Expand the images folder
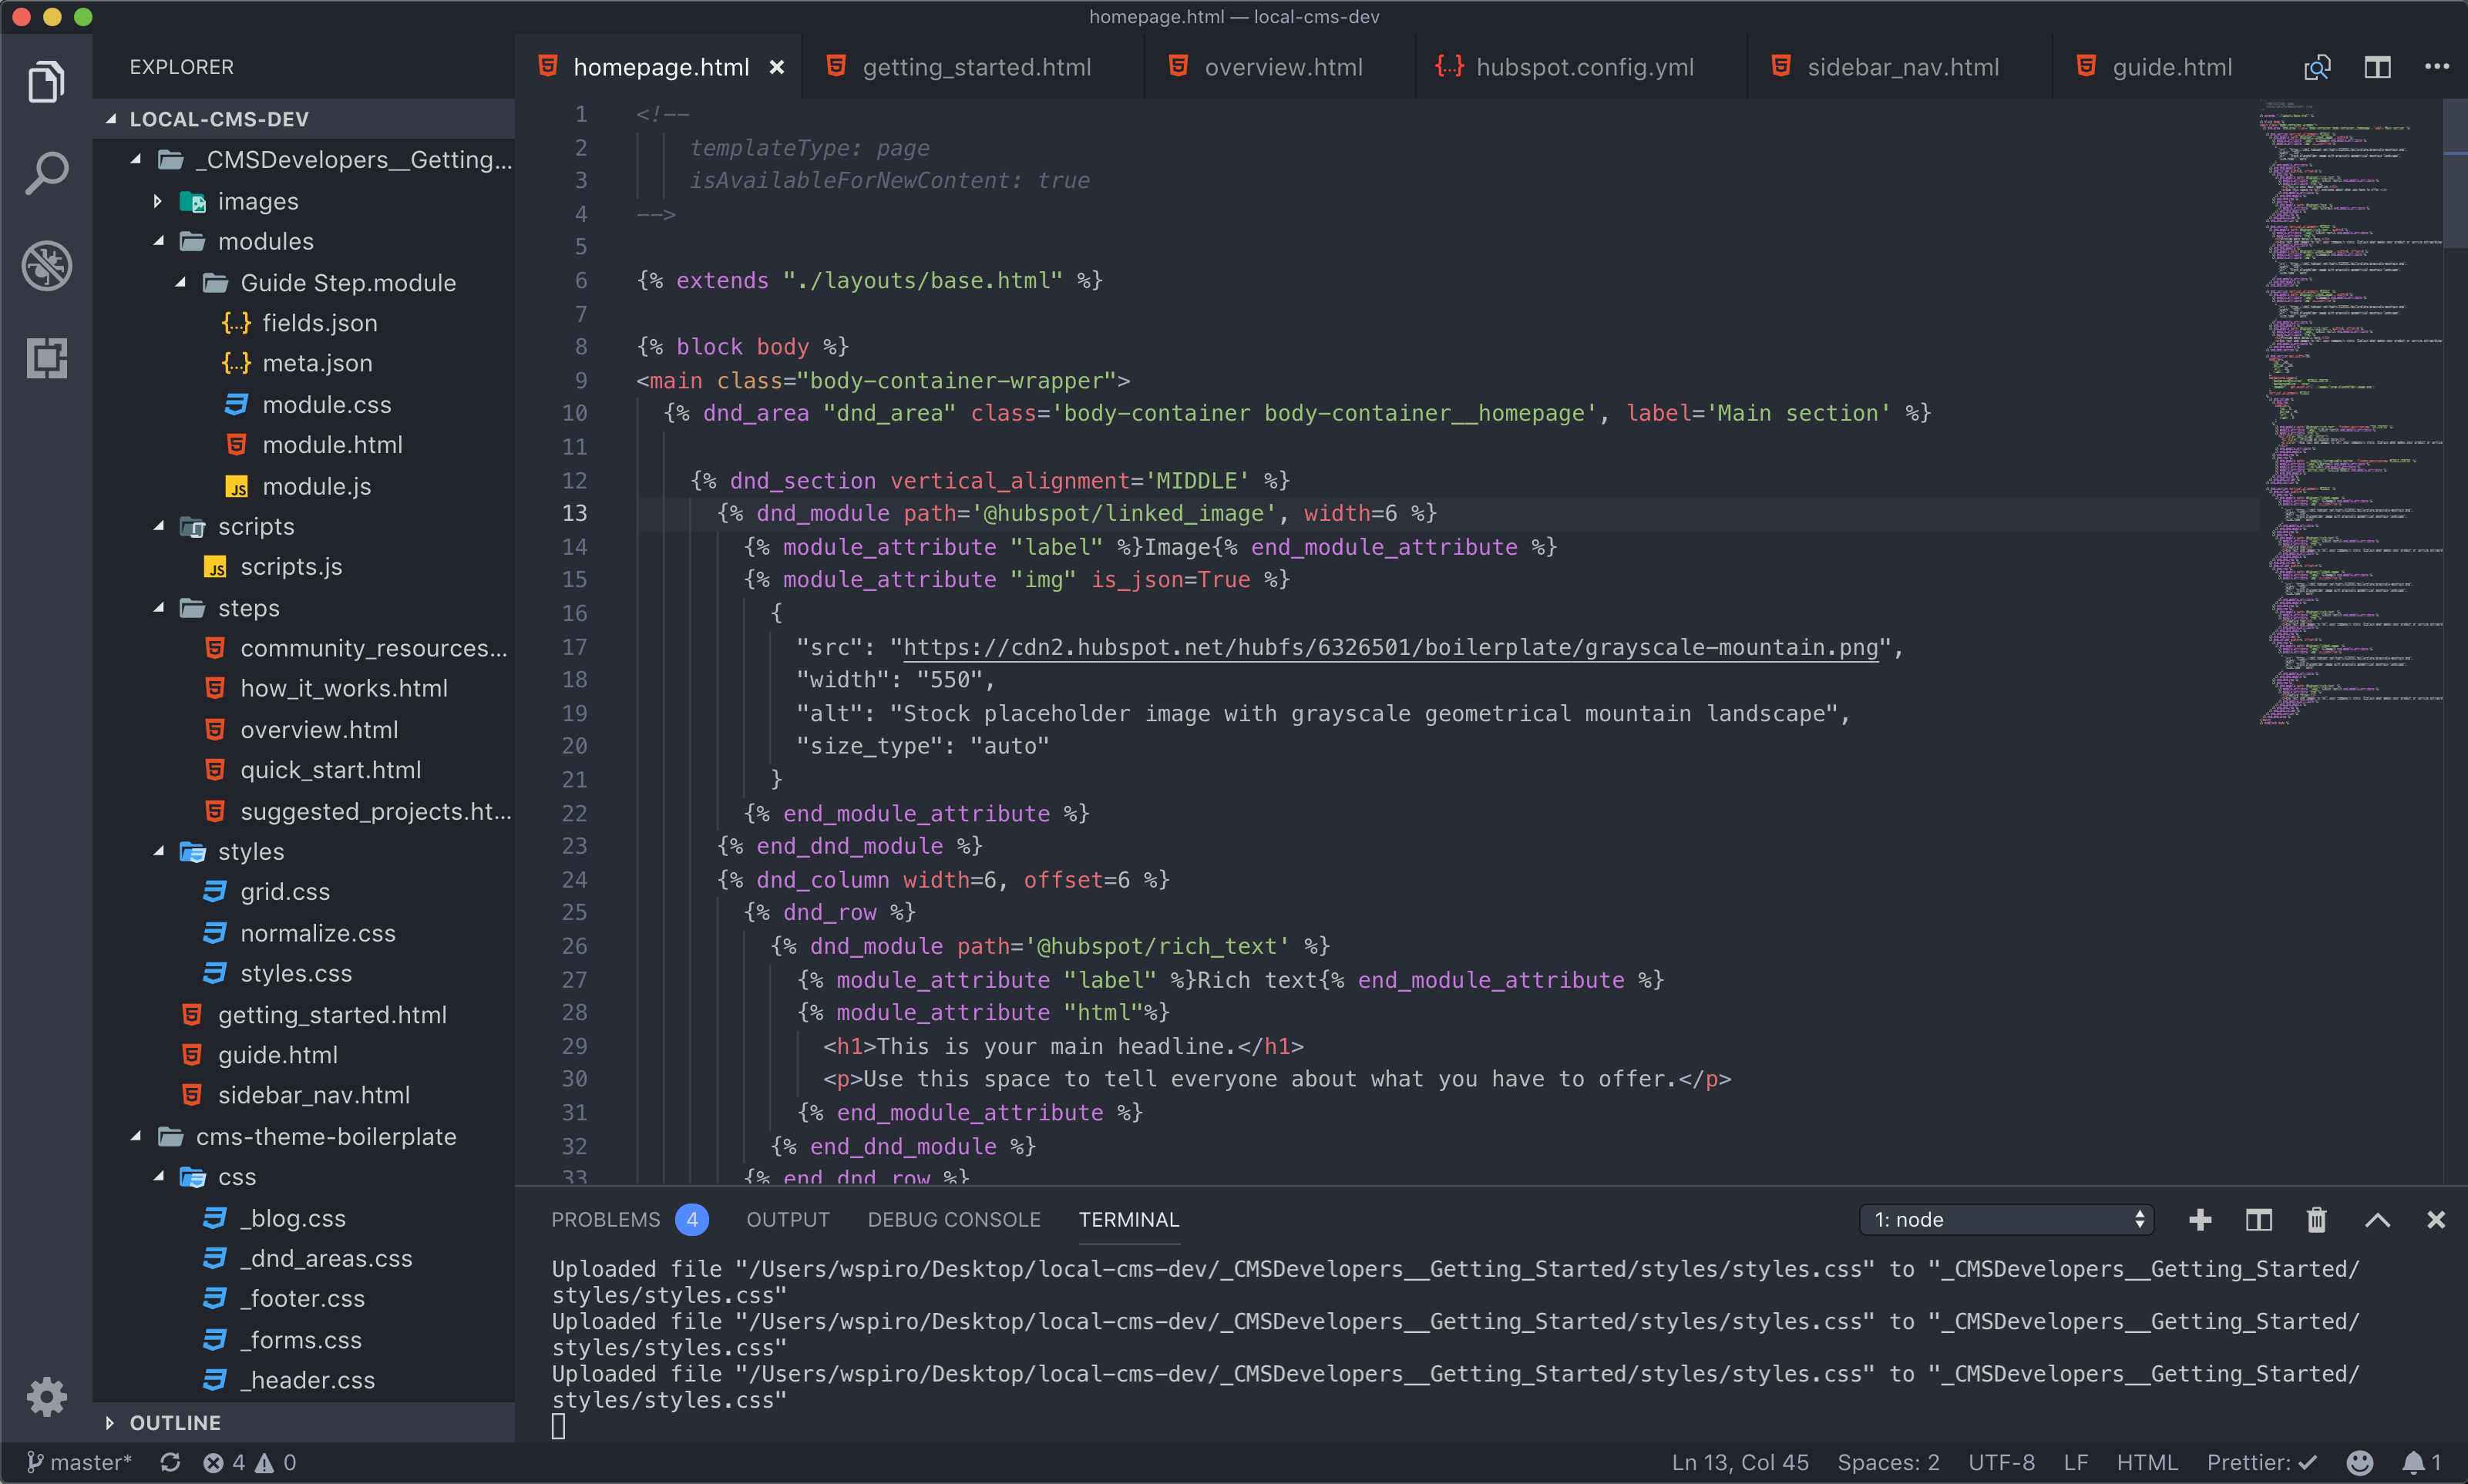 click(x=157, y=201)
